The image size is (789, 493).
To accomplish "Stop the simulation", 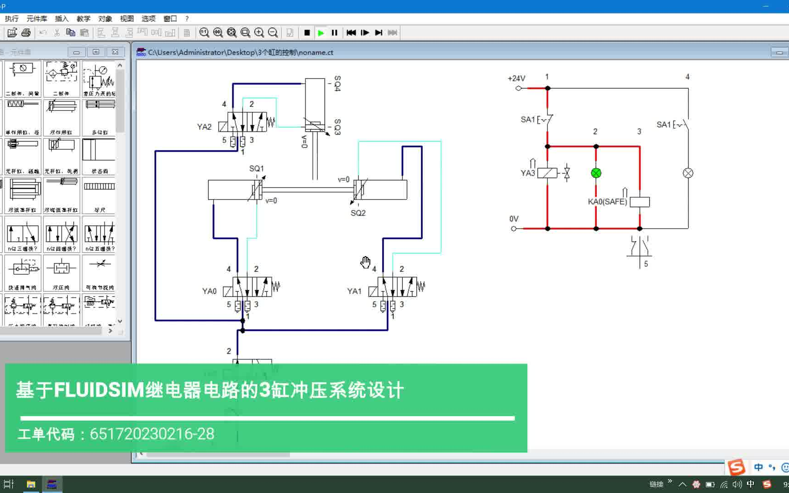I will [x=307, y=32].
